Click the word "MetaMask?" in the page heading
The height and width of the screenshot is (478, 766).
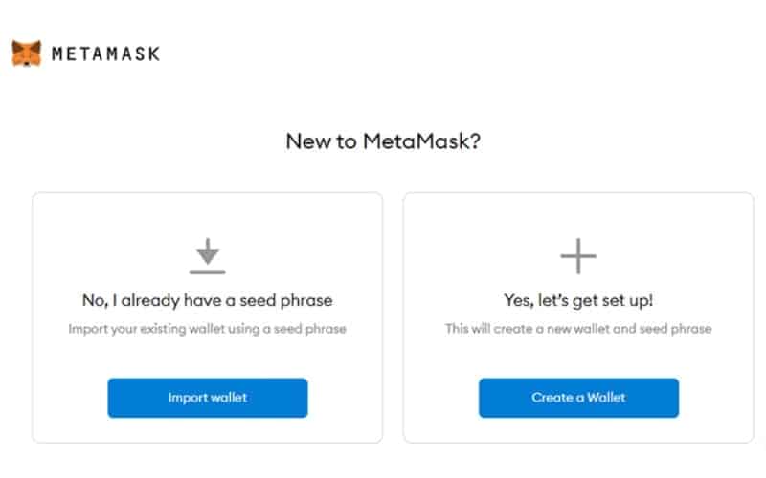click(421, 141)
